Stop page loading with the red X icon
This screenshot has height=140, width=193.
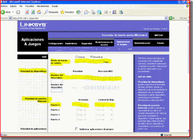(27, 12)
